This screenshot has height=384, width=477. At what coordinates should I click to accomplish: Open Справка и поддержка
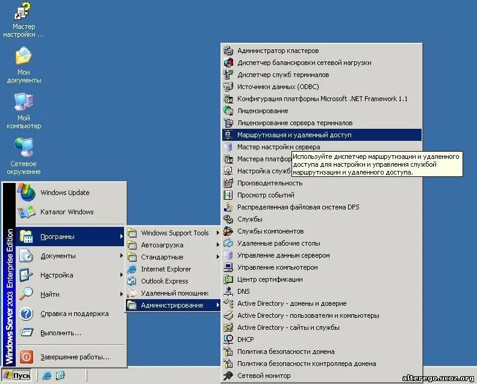pos(70,314)
